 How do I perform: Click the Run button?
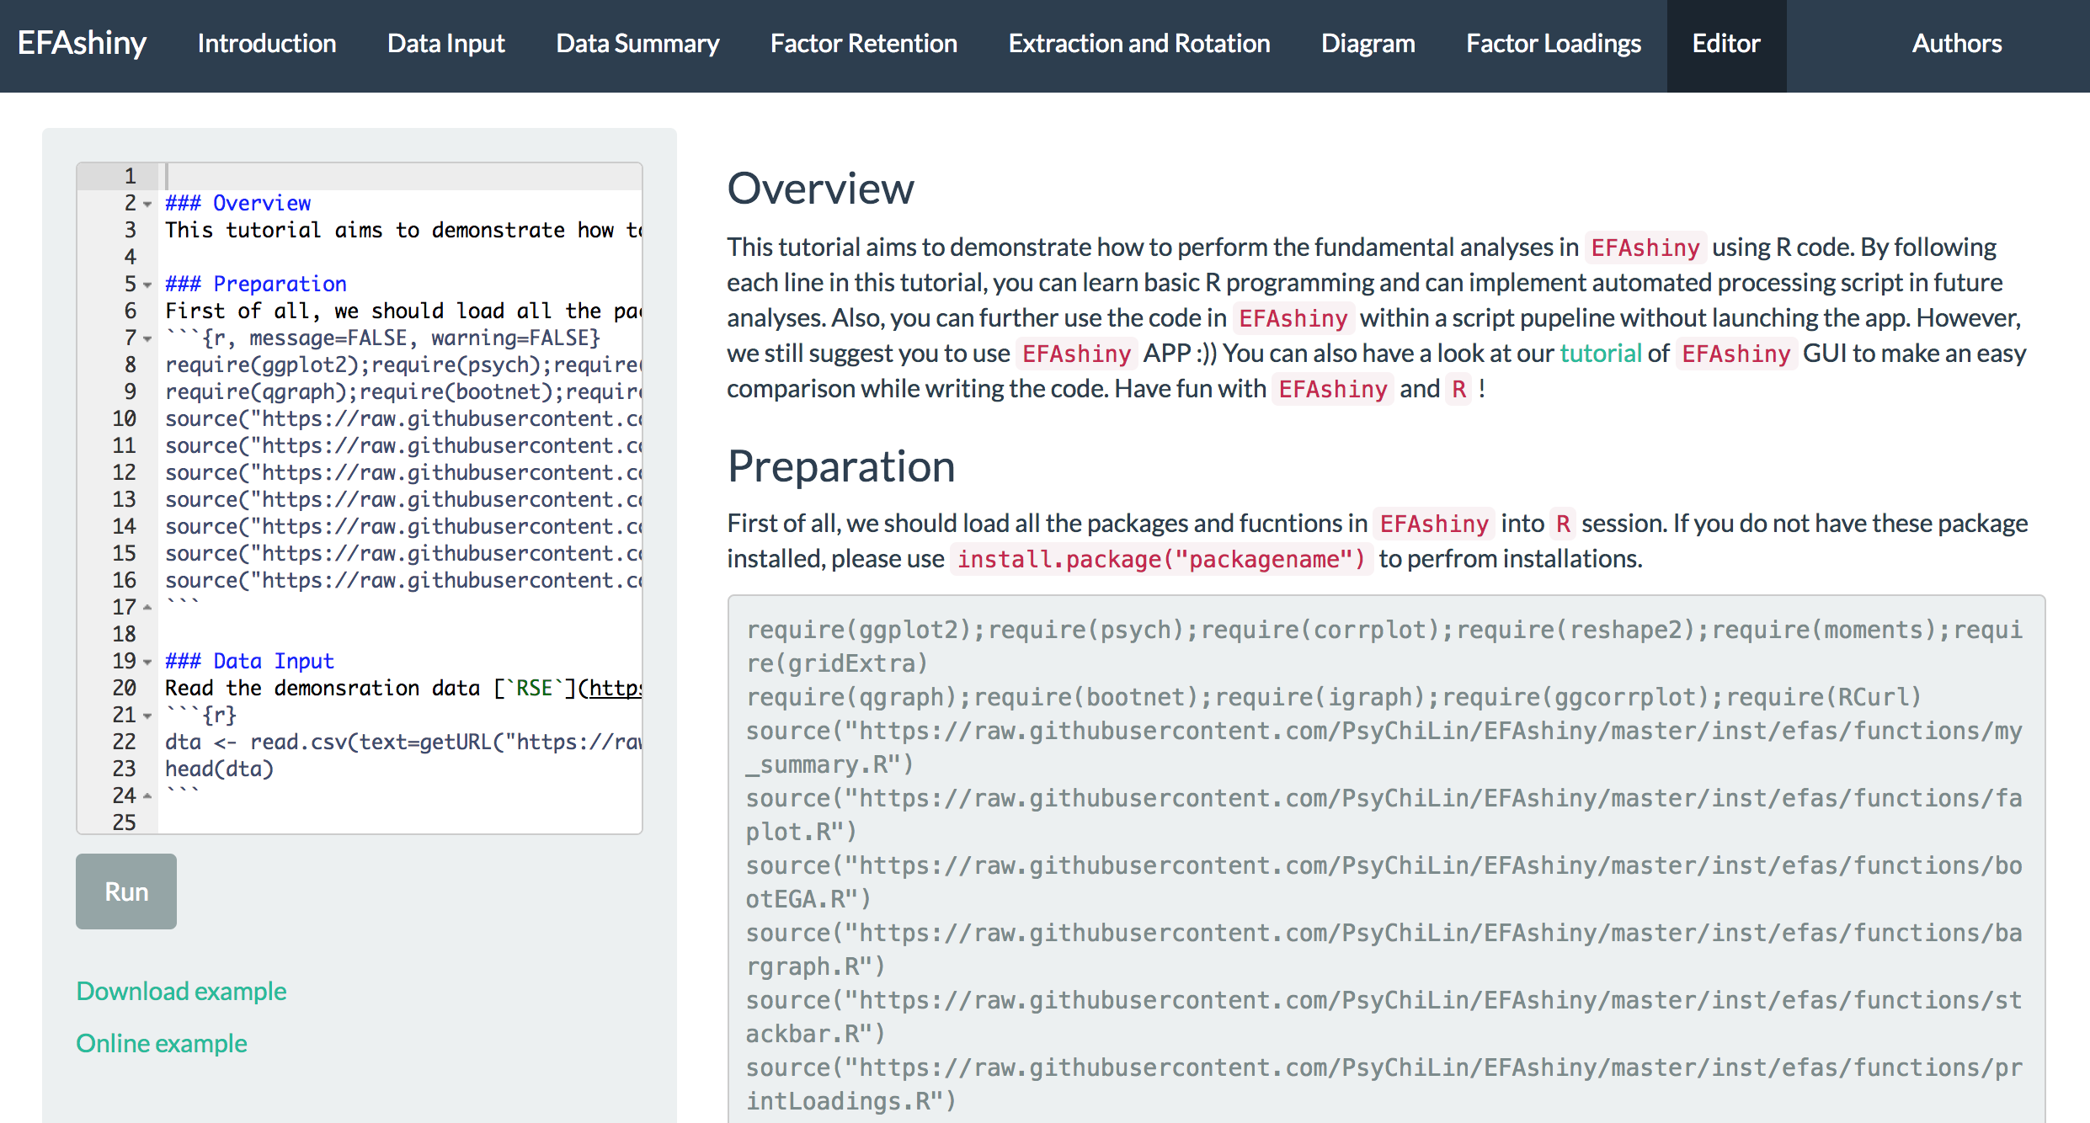click(x=125, y=889)
